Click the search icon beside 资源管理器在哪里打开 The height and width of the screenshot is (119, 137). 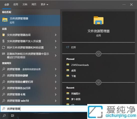click(3, 82)
